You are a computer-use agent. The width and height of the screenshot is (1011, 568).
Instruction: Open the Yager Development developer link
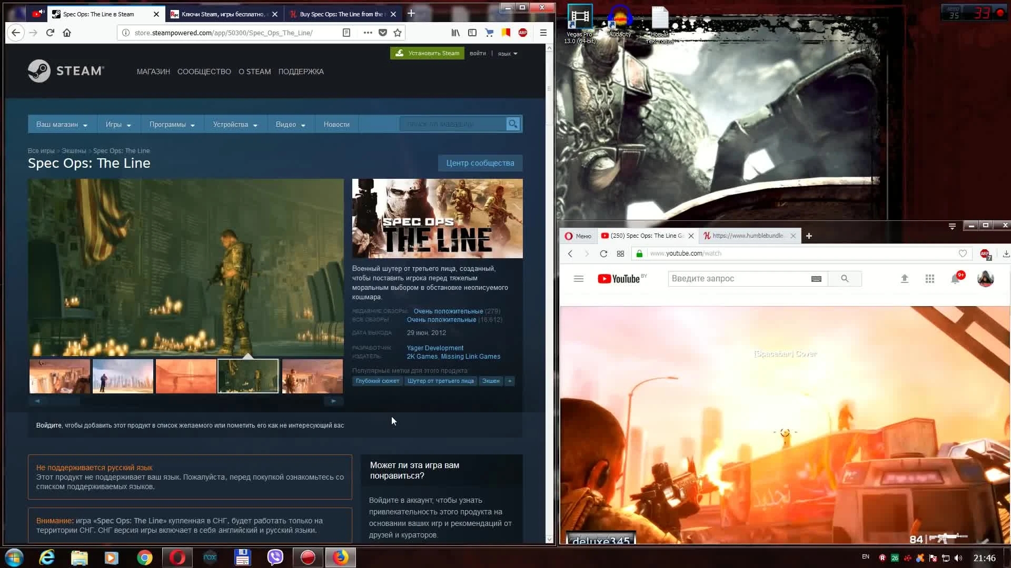click(x=435, y=348)
